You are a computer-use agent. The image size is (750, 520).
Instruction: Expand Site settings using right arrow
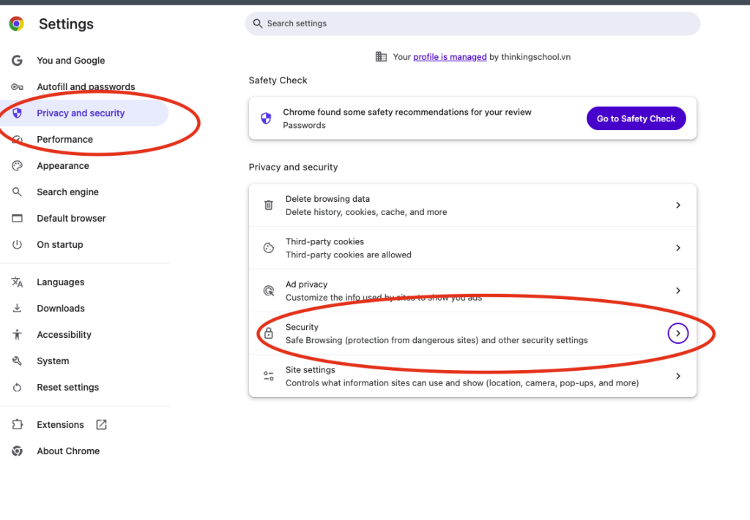coord(678,376)
